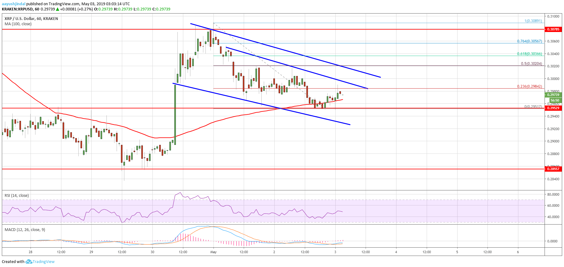Click the 0.236(0.29842) Fibonacci label
This screenshot has height=267, width=564.
pyautogui.click(x=529, y=86)
